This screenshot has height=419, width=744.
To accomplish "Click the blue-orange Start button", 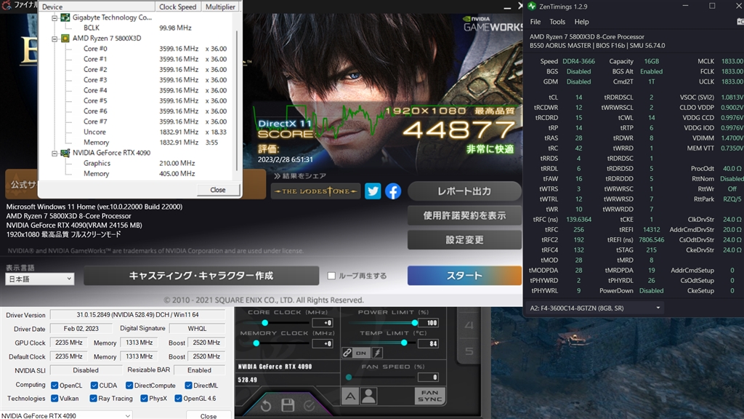I will [x=464, y=276].
